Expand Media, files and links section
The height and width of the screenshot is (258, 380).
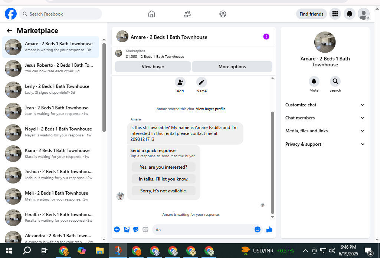(325, 131)
